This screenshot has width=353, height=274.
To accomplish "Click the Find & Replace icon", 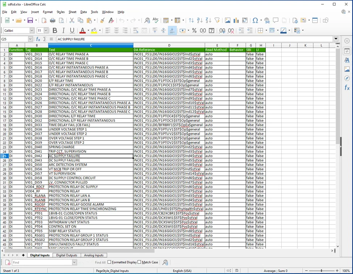I will pos(147,21).
